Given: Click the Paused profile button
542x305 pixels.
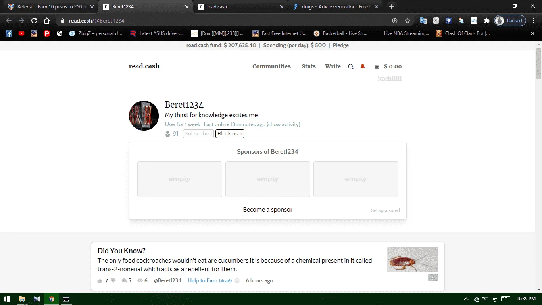Looking at the screenshot, I should pyautogui.click(x=510, y=21).
